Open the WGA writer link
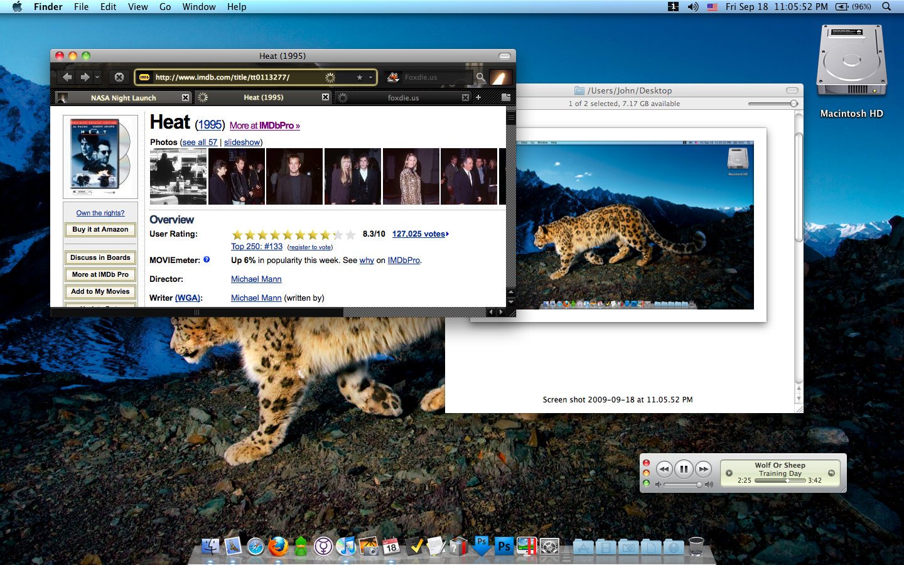This screenshot has height=565, width=904. pyautogui.click(x=188, y=298)
